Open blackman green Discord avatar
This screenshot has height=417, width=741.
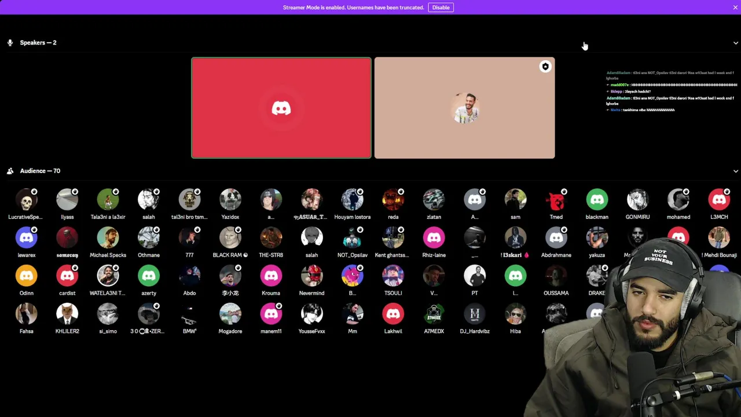pyautogui.click(x=597, y=200)
